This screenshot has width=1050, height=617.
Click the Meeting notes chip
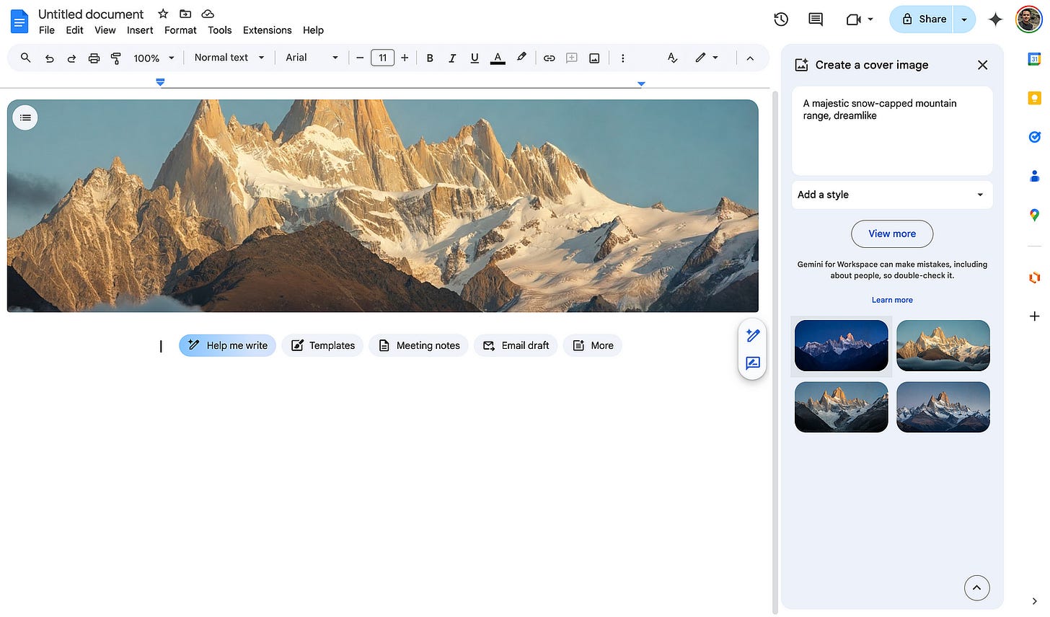(419, 345)
